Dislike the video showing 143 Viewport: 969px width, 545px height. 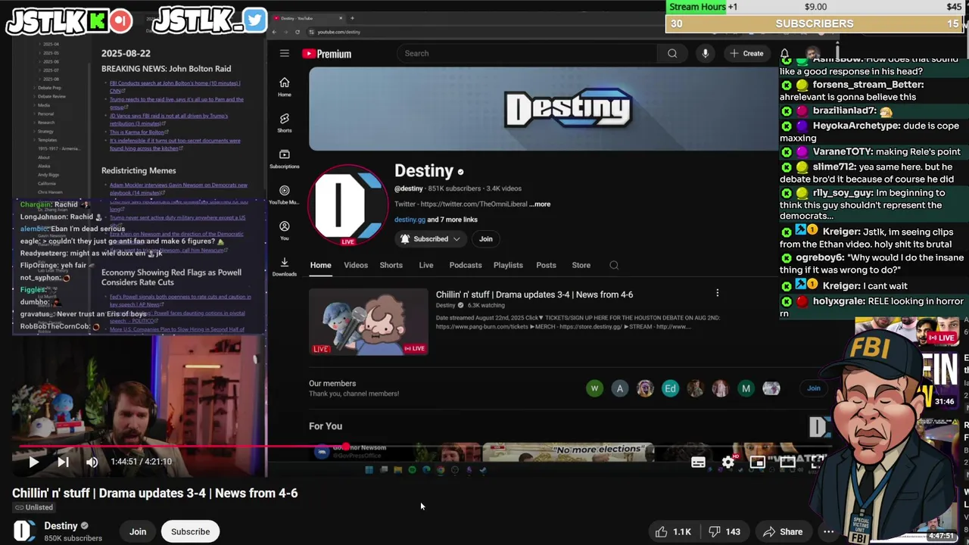point(724,531)
